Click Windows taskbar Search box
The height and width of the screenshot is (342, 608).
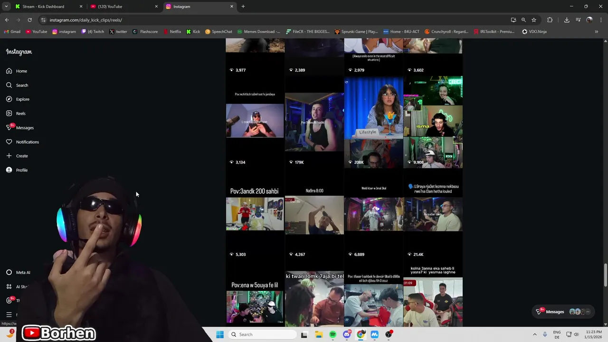tap(262, 334)
